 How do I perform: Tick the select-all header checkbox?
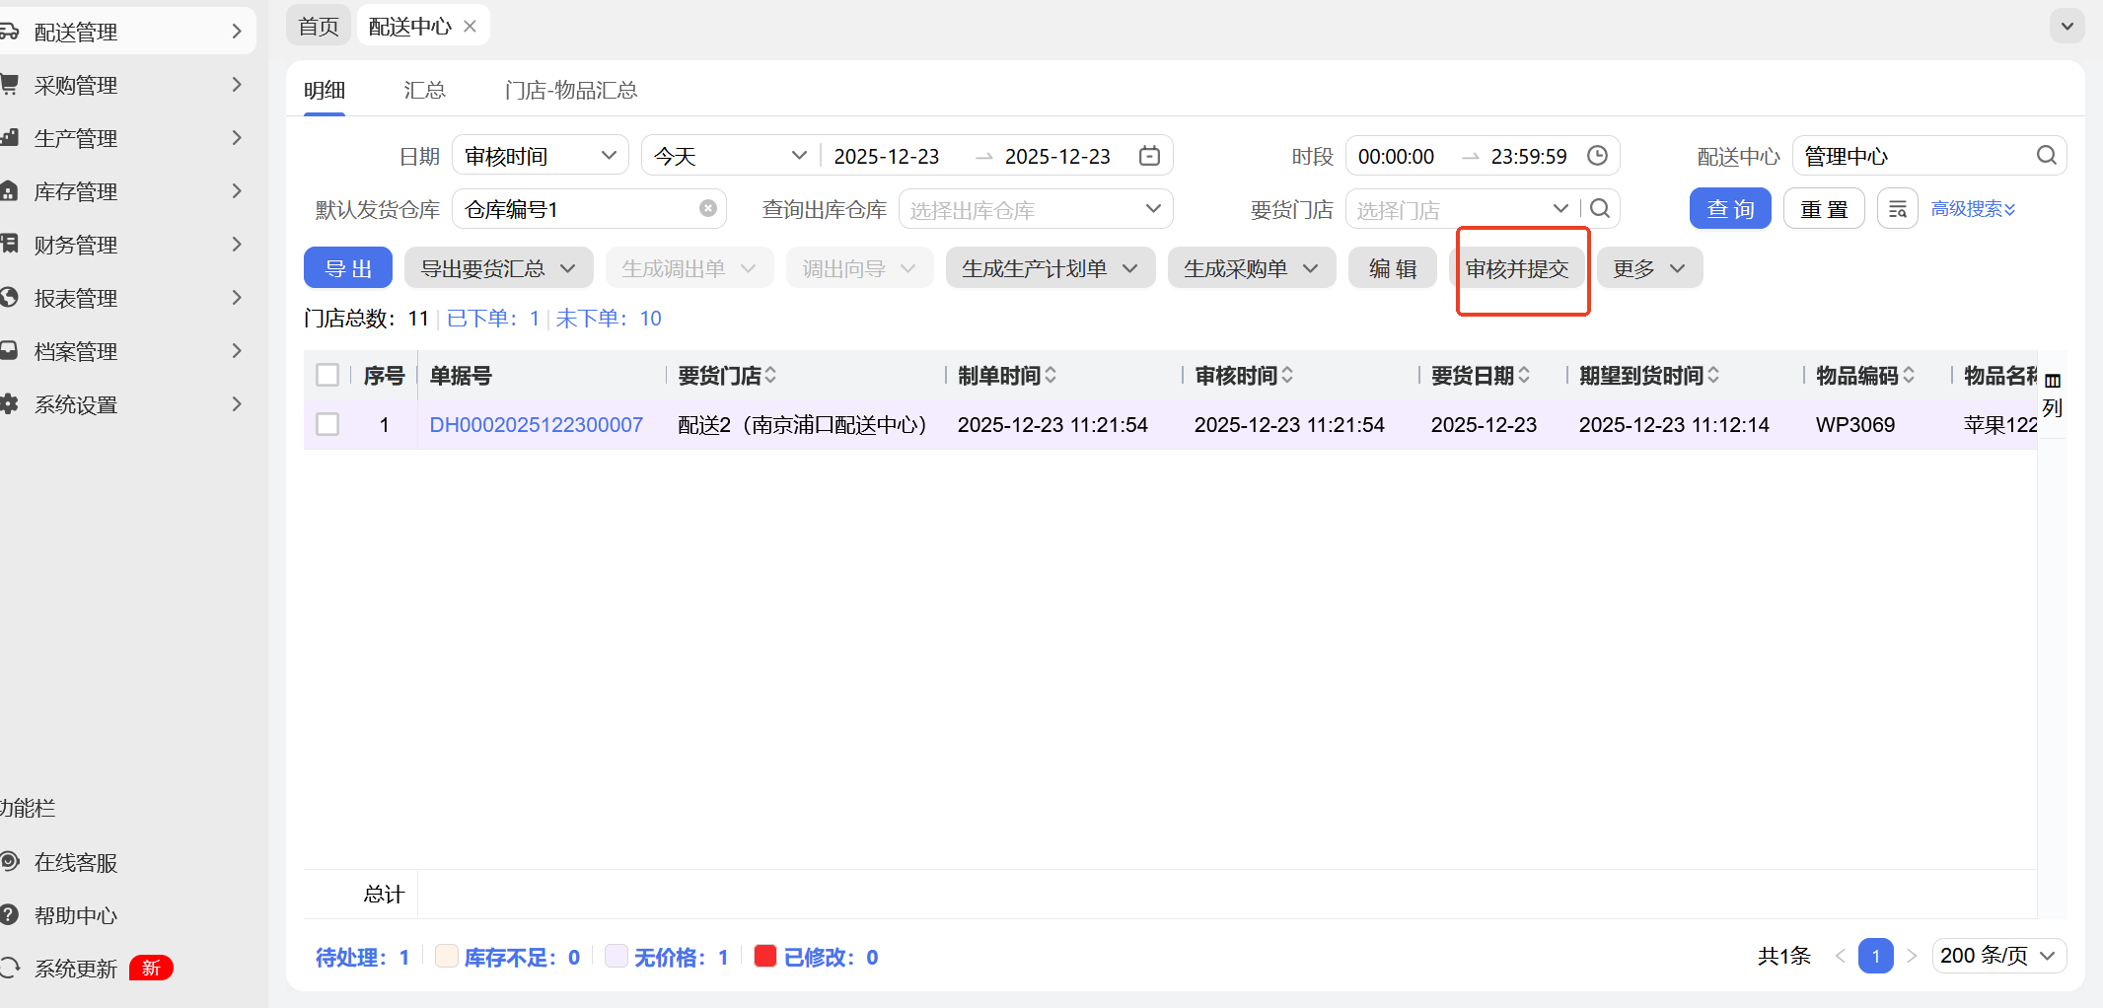[327, 376]
